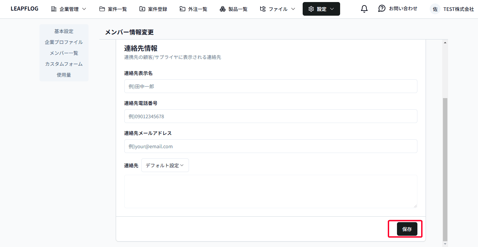This screenshot has width=478, height=247.
Task: Click the scroll down arrow of the form scrollbar
Action: 445,244
